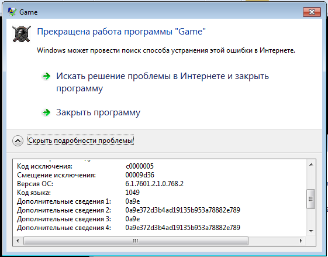Click Версия ОС label
The height and width of the screenshot is (257, 328).
click(x=35, y=184)
